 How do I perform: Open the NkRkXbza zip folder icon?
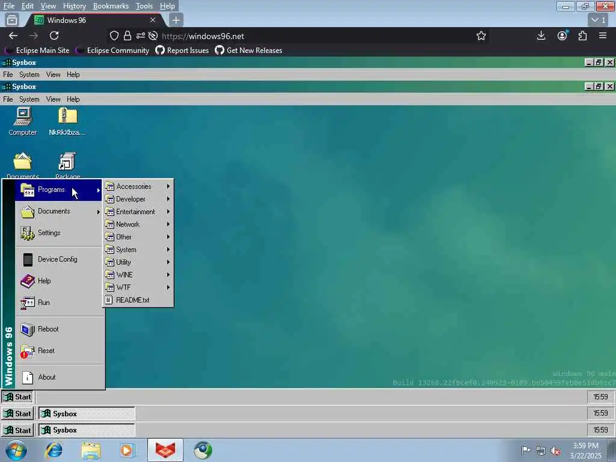coord(67,122)
